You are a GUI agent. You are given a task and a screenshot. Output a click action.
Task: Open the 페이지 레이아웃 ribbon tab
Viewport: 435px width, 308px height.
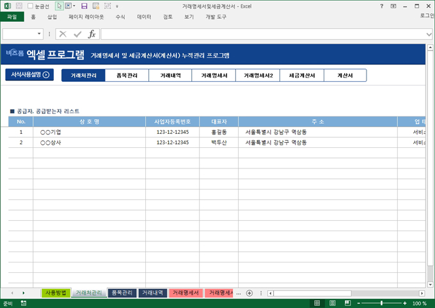[86, 17]
